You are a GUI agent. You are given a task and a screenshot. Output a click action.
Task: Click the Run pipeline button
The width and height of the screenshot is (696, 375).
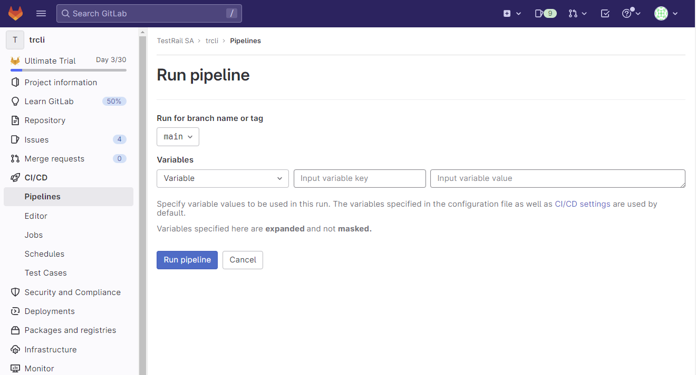tap(187, 260)
